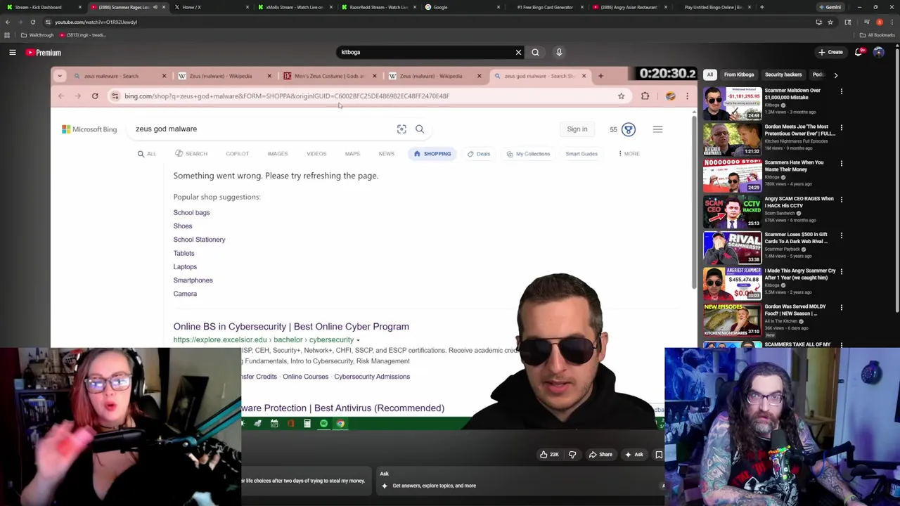The width and height of the screenshot is (900, 506).
Task: Open Bing My Collections chip
Action: pos(529,154)
